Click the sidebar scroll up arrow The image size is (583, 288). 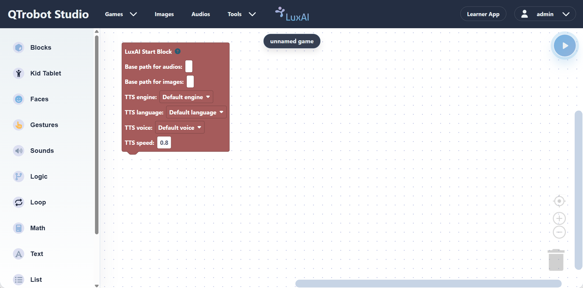pos(97,31)
